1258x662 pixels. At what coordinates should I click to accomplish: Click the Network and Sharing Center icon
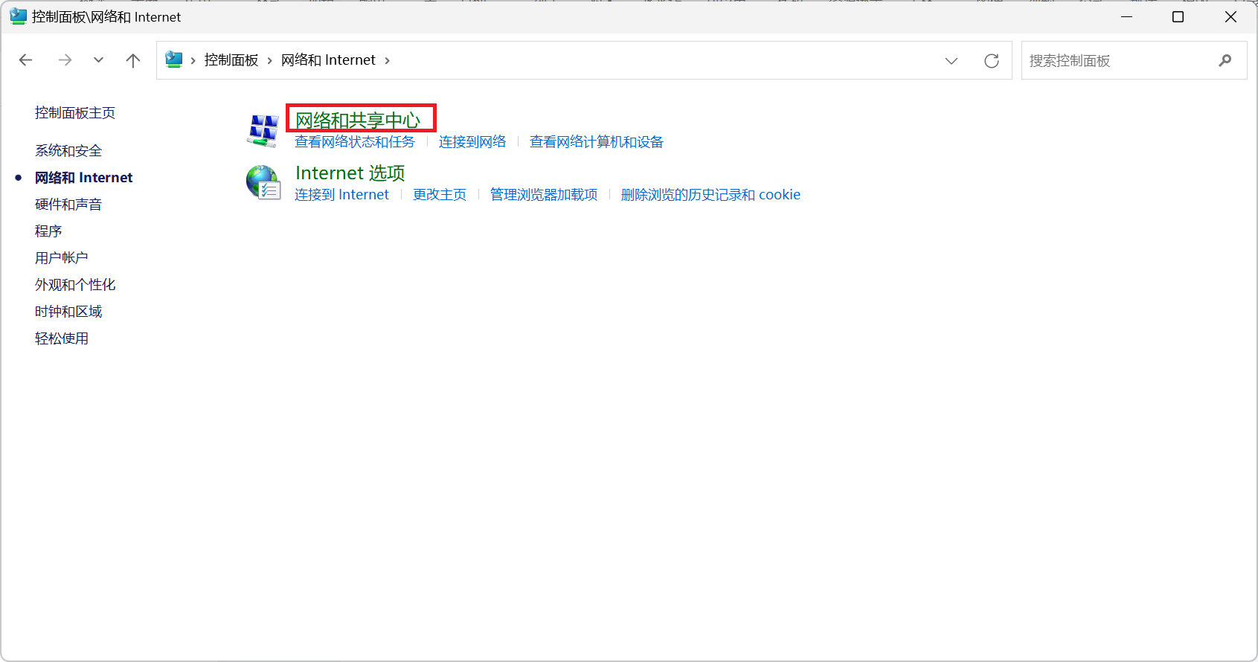[263, 130]
